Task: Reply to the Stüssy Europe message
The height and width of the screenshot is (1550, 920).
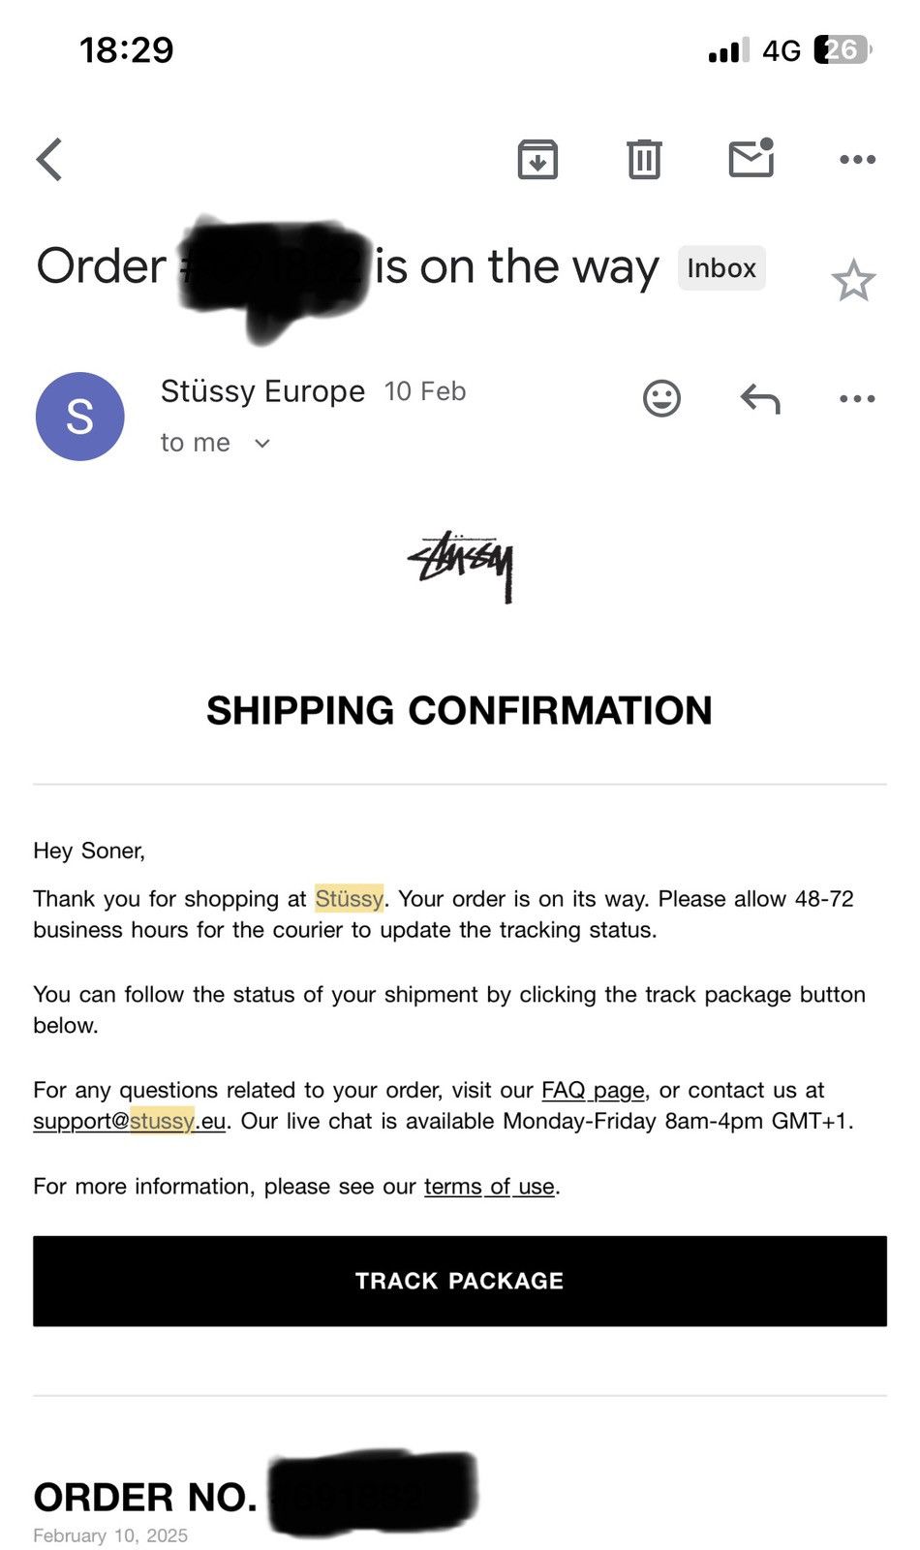Action: click(760, 398)
